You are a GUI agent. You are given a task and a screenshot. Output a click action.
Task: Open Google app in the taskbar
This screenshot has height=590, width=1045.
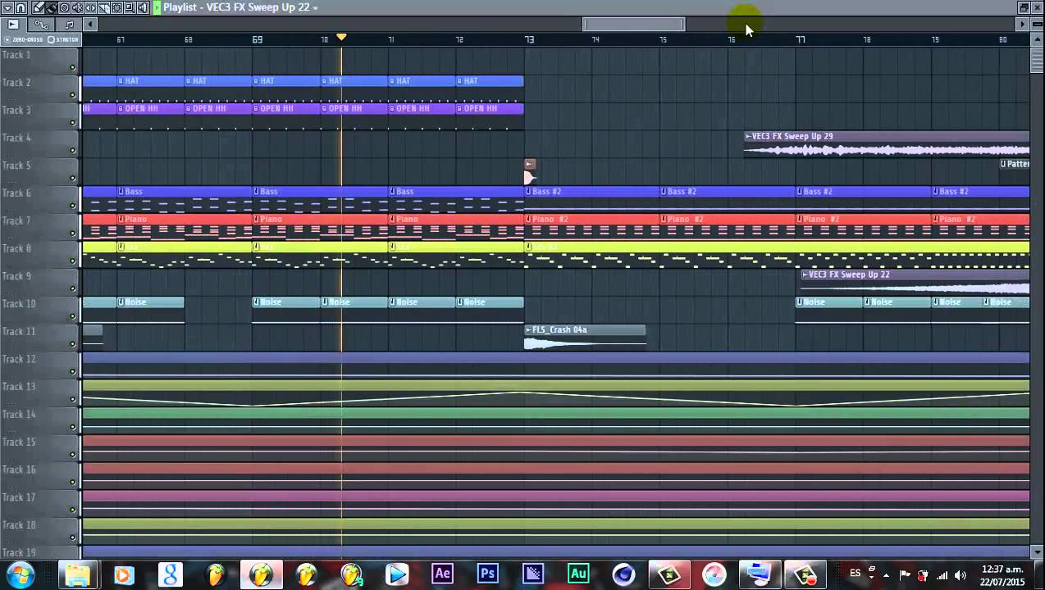point(170,574)
